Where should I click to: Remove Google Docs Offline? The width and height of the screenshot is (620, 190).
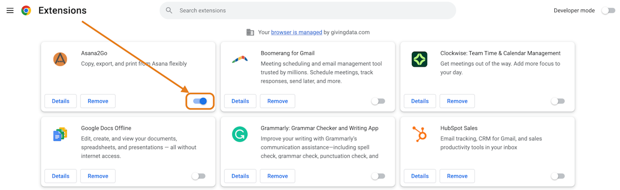pos(98,176)
